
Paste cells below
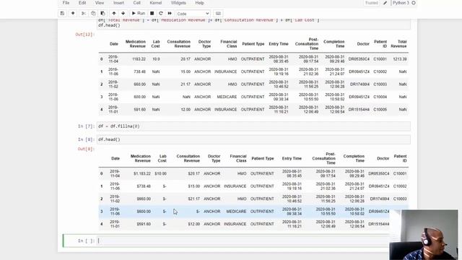(x=103, y=14)
